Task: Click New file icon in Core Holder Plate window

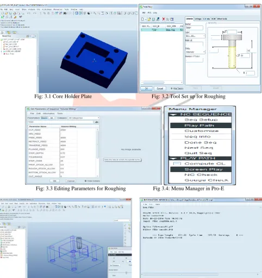Action: point(3,13)
